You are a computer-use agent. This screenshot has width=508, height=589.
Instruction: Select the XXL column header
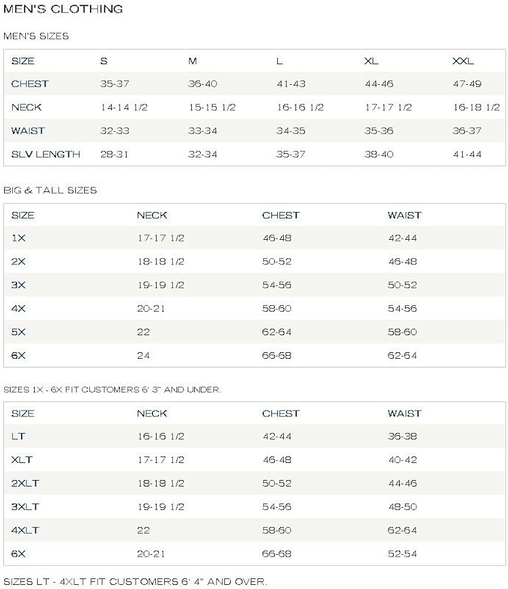point(463,61)
